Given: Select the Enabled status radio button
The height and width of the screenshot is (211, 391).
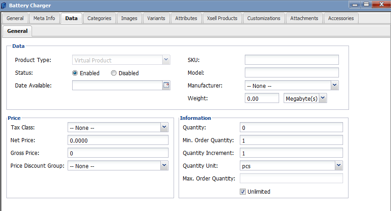Looking at the screenshot, I should point(75,73).
